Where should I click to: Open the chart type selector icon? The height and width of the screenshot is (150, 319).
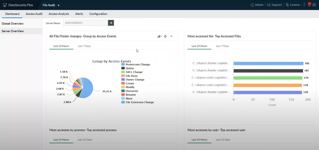(x=159, y=36)
